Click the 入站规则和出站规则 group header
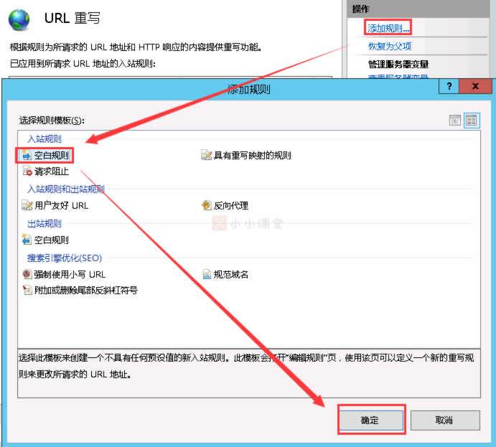This screenshot has height=447, width=496. coord(65,189)
